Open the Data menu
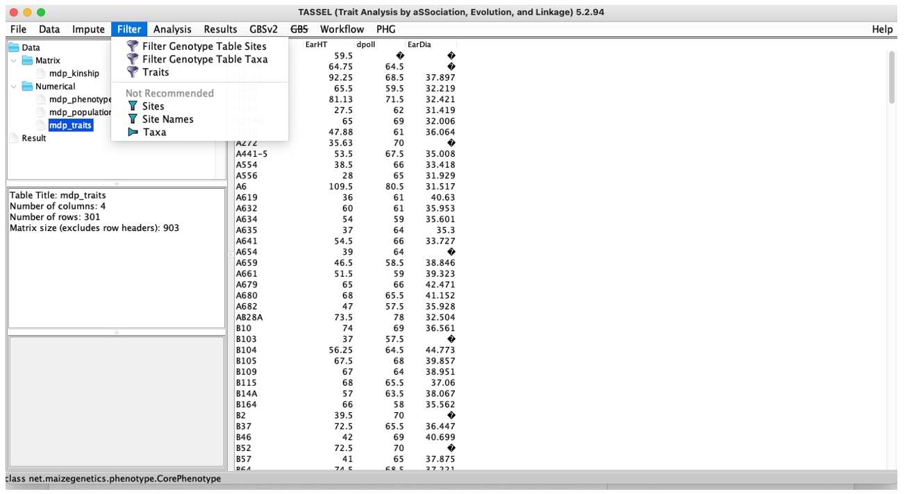This screenshot has height=494, width=905. (49, 29)
